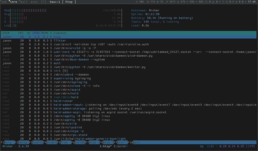Select the /usr/bin/urxvtd -q -o -f row

pyautogui.click(x=128, y=48)
